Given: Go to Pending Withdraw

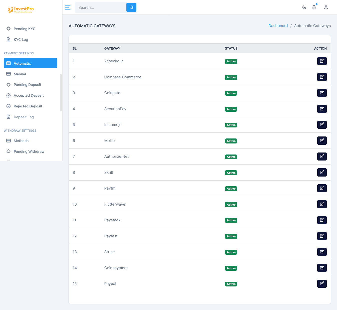Looking at the screenshot, I should [30, 151].
